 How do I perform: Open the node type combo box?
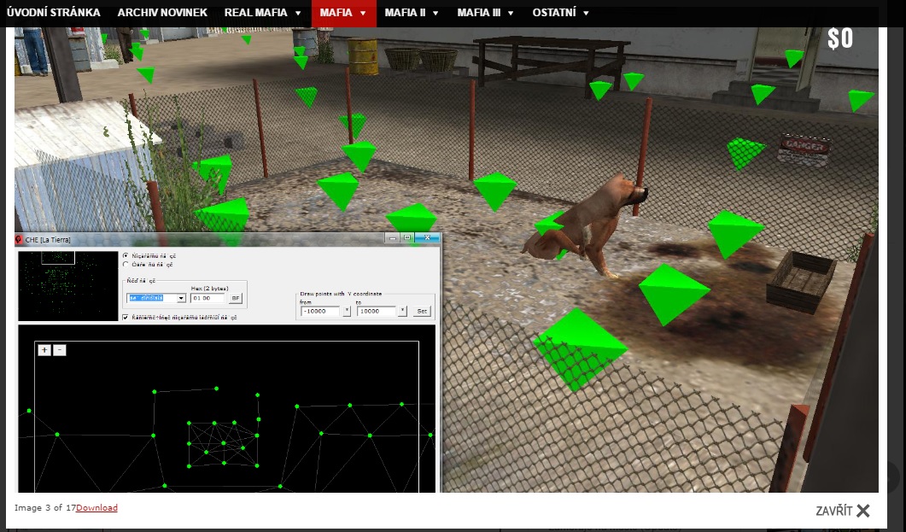[x=181, y=299]
